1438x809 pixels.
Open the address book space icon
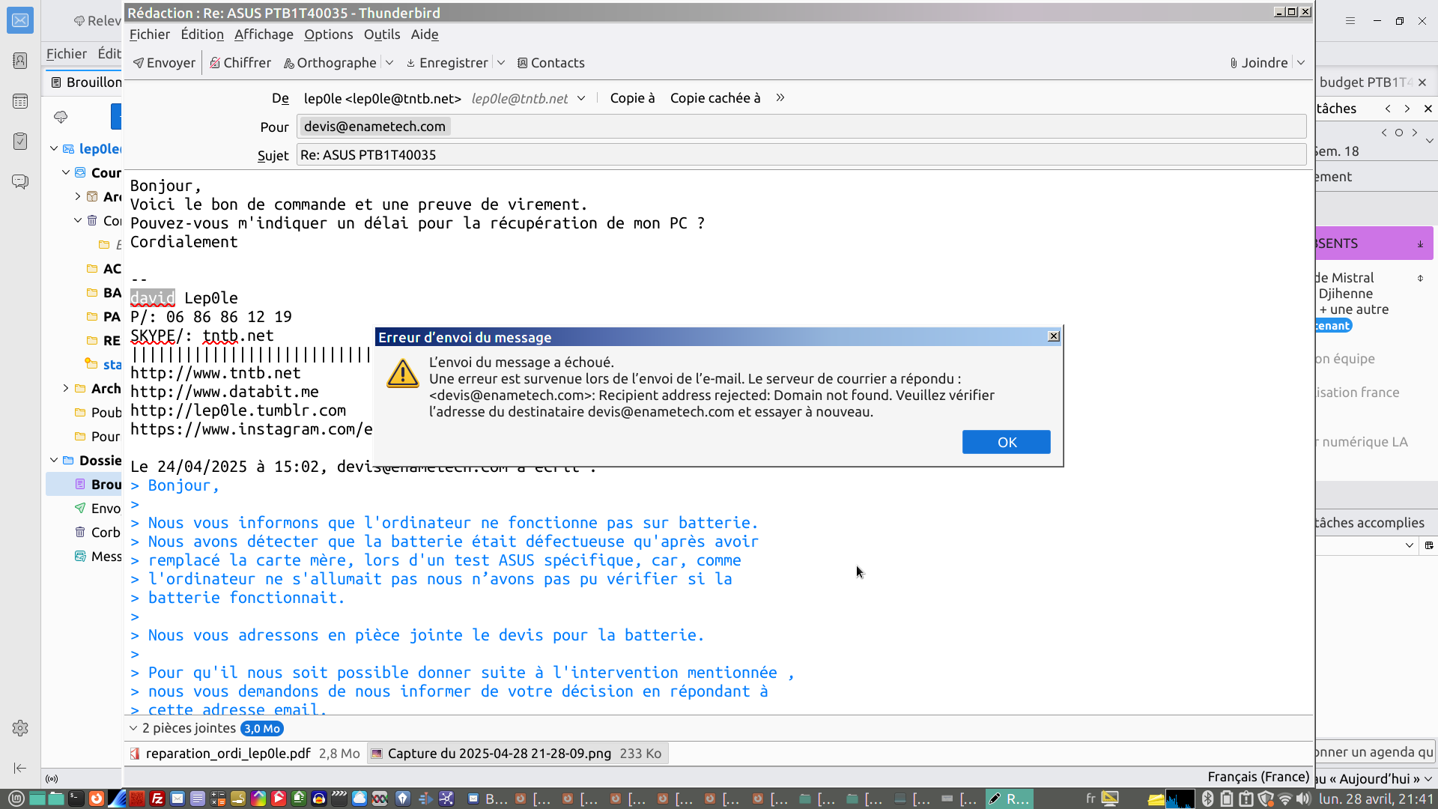20,61
